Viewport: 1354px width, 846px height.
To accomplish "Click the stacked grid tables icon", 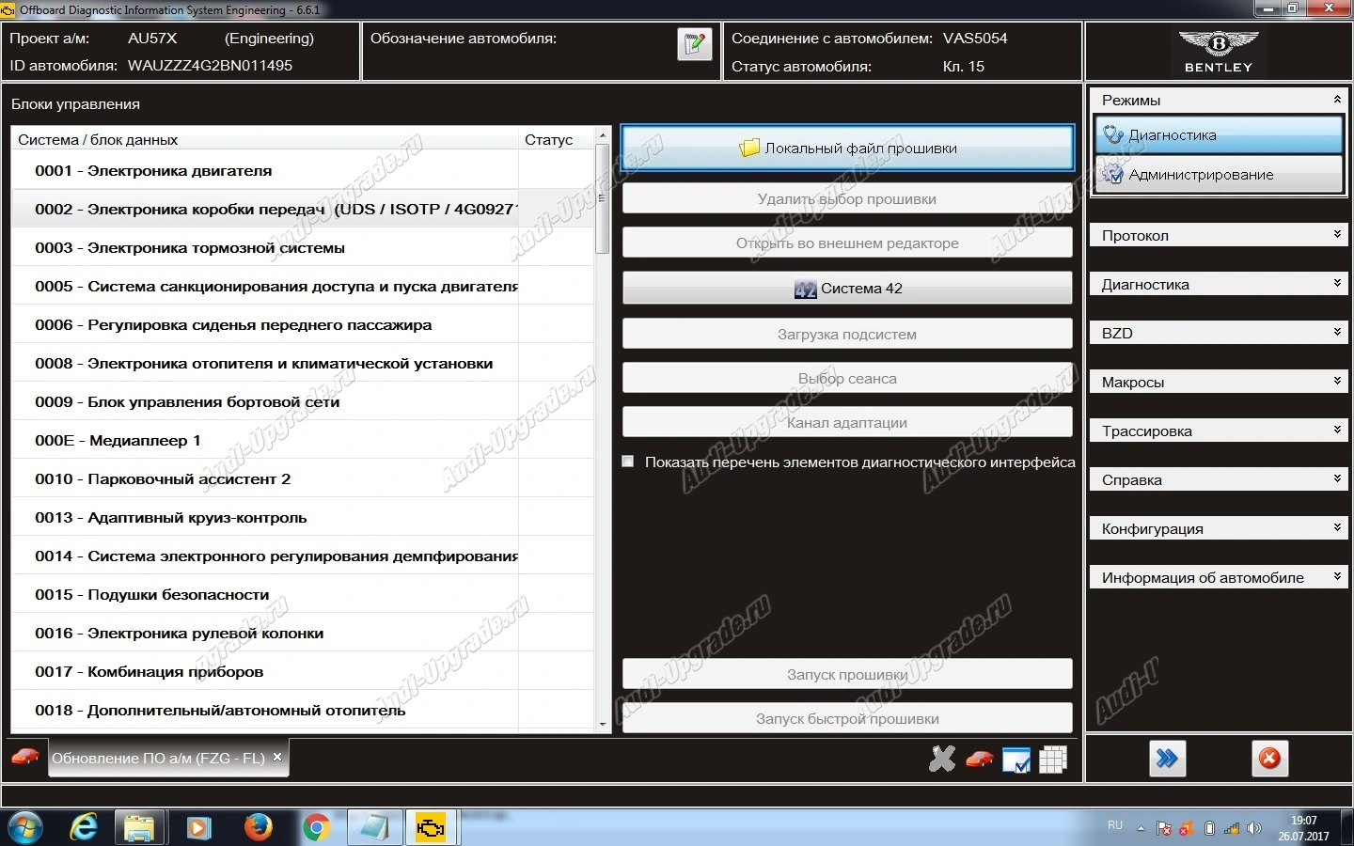I will (1052, 759).
